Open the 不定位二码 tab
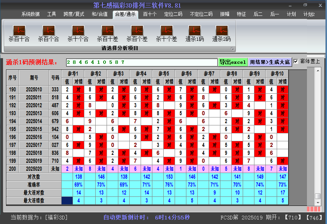Image resolution: width=327 pixels, height=224 pixels. [x=201, y=14]
